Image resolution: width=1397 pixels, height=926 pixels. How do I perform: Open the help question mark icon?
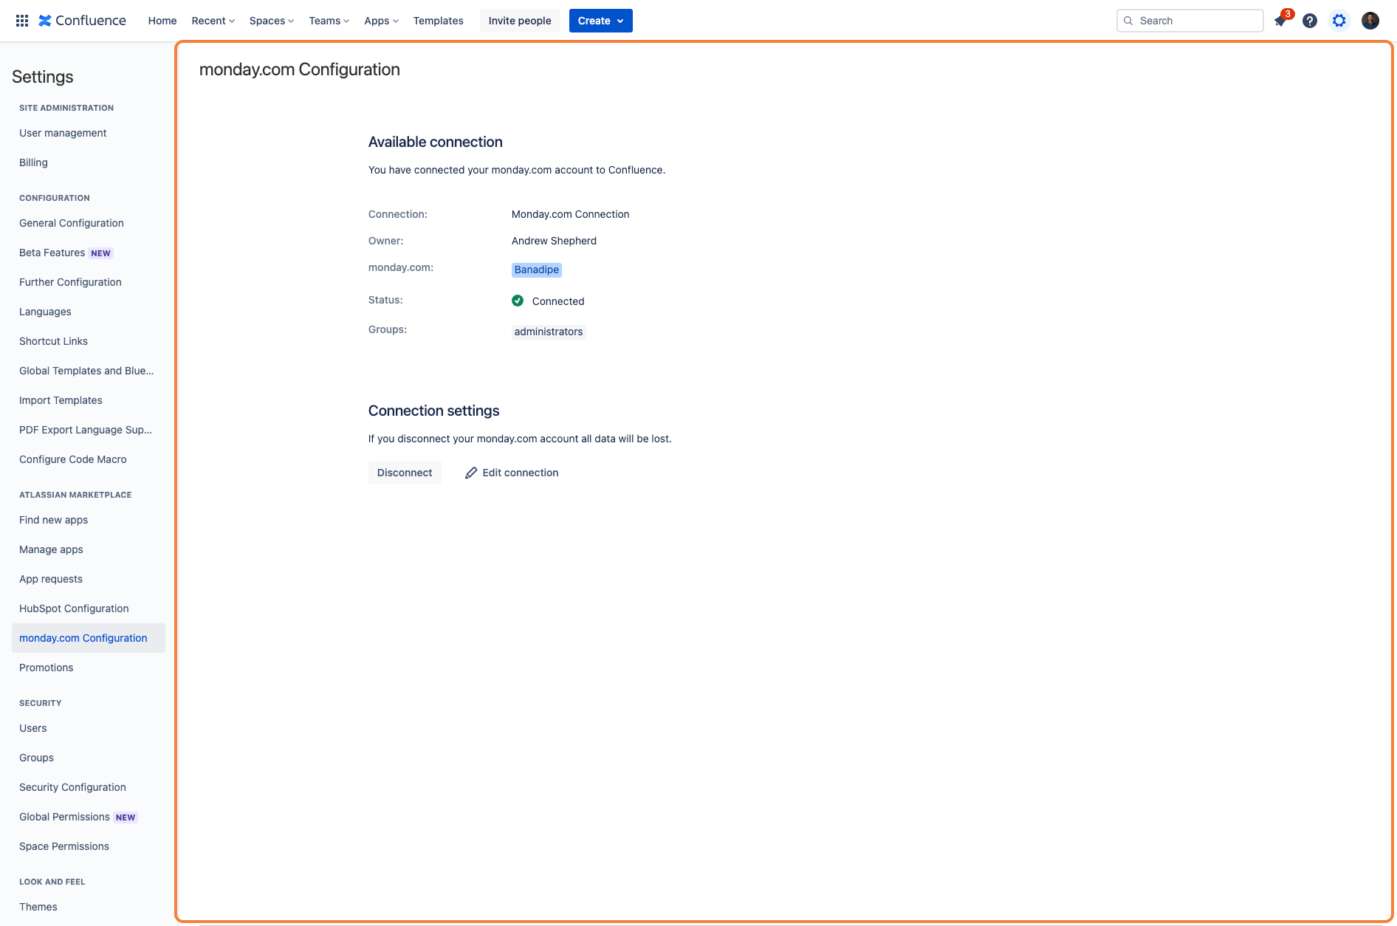pyautogui.click(x=1310, y=21)
